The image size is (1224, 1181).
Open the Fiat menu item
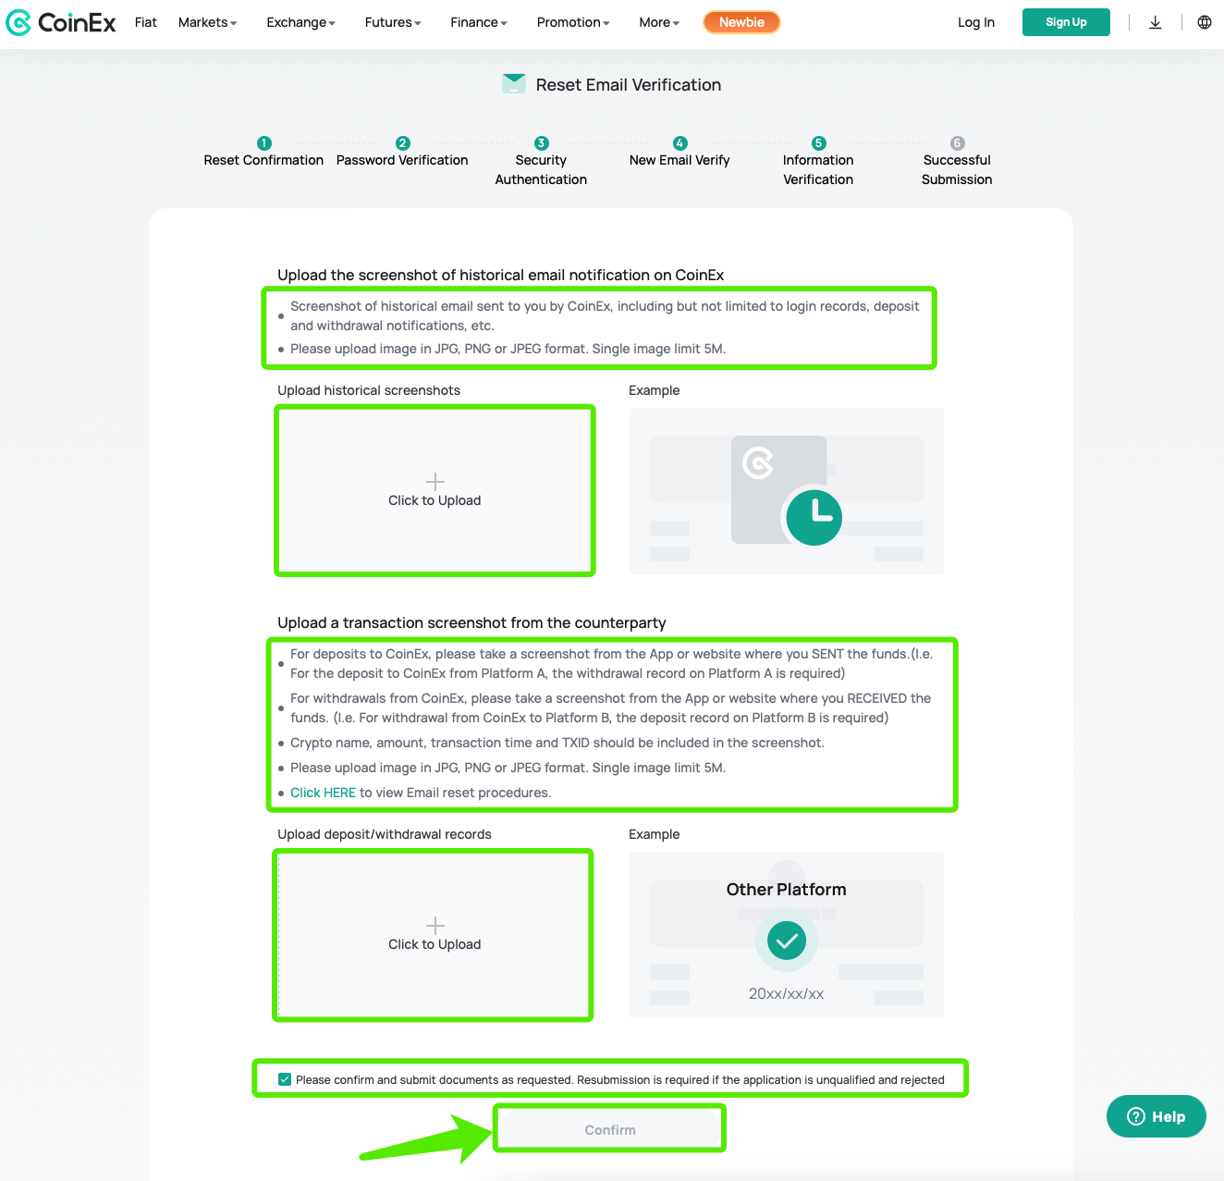click(x=145, y=22)
